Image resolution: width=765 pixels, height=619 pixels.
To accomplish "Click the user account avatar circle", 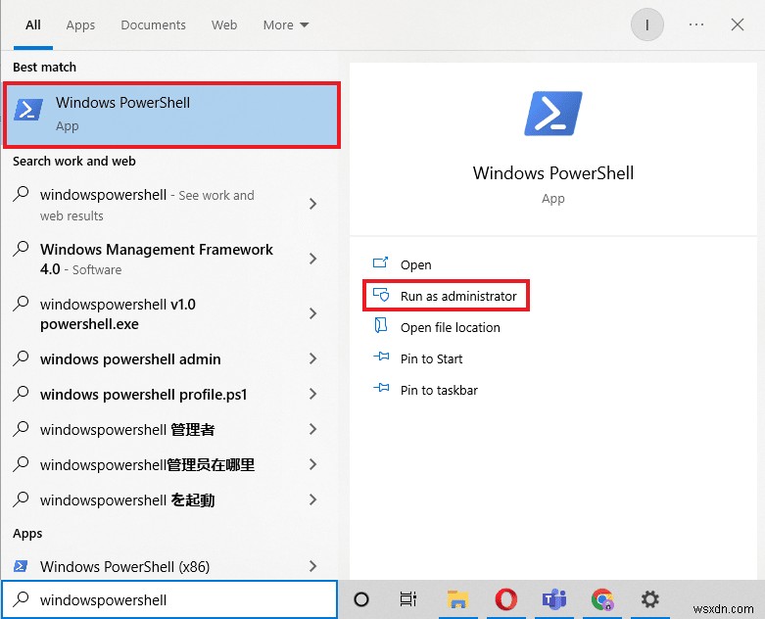I will (646, 24).
